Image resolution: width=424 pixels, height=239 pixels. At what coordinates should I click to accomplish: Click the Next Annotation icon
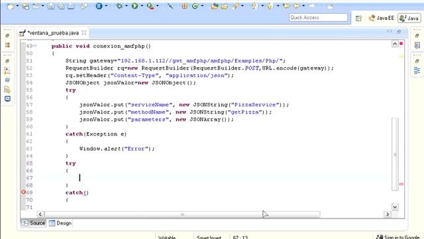pyautogui.click(x=254, y=6)
